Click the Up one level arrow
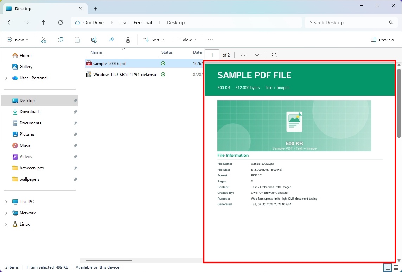This screenshot has width=402, height=272. (x=44, y=22)
